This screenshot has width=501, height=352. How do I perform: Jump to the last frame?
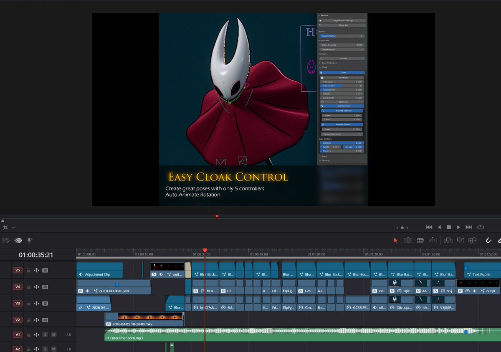tap(469, 227)
